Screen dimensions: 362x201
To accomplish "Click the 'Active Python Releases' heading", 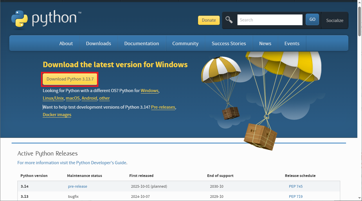I will click(x=48, y=154).
